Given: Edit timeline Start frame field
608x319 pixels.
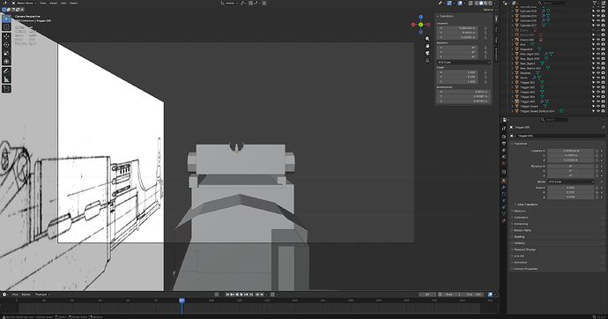Looking at the screenshot, I should (452, 294).
